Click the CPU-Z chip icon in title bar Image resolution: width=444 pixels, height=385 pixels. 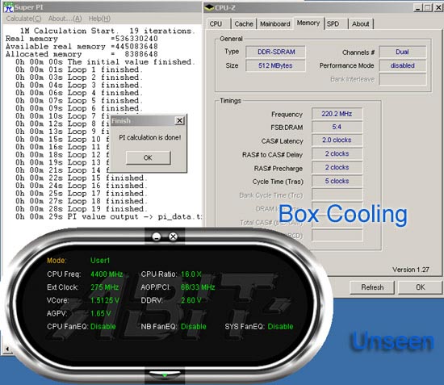[209, 7]
